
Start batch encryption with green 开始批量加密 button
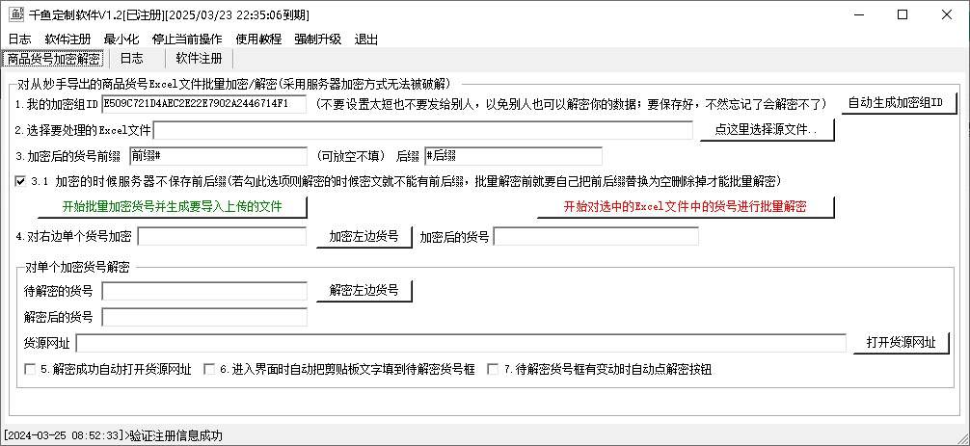click(172, 207)
